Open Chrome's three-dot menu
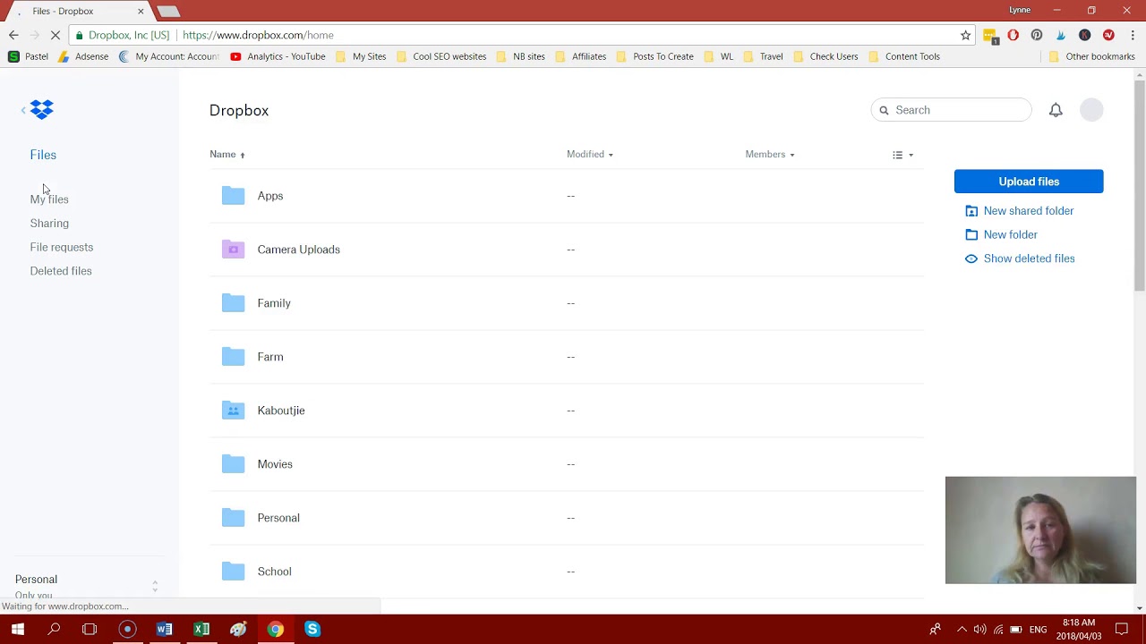Image resolution: width=1146 pixels, height=644 pixels. click(x=1133, y=35)
